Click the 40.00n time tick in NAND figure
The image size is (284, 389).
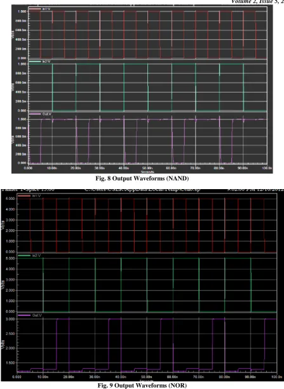pos(123,168)
